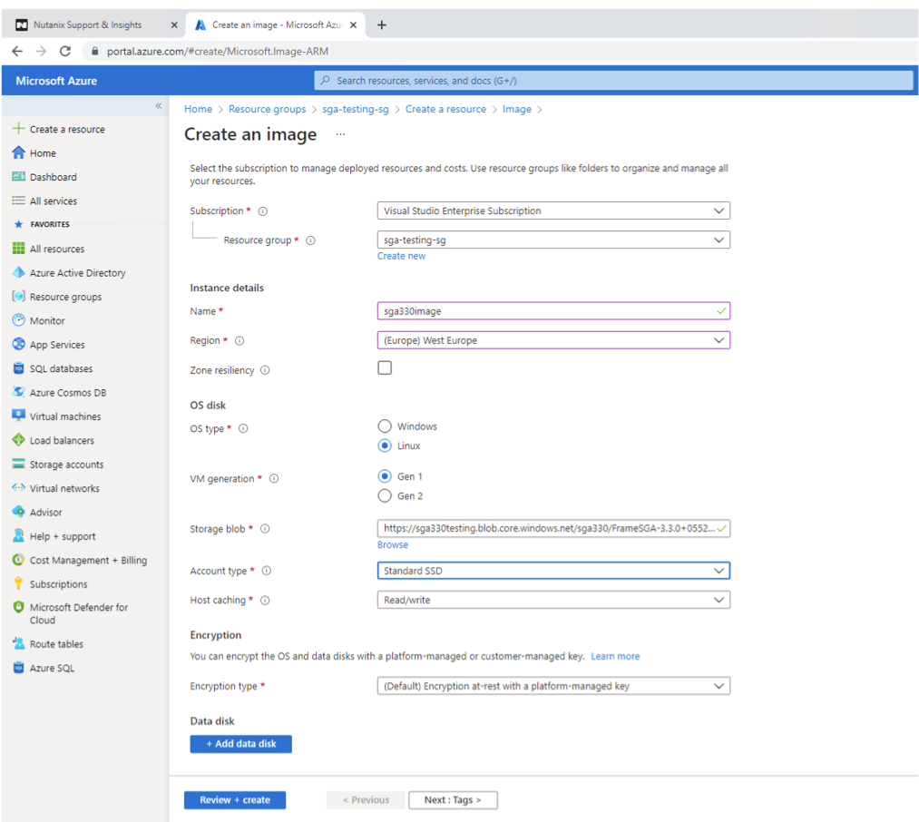This screenshot has width=919, height=822.
Task: Click info icon next to Storage blob
Action: [x=265, y=529]
